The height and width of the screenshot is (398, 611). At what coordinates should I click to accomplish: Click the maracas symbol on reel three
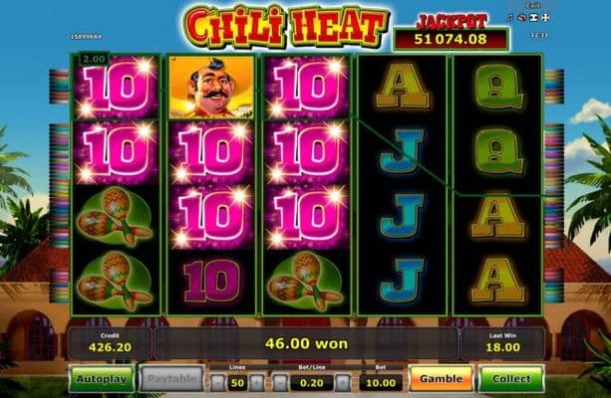[306, 282]
